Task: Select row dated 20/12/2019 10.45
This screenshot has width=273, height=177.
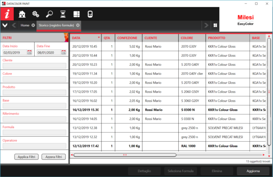Action: (168, 47)
